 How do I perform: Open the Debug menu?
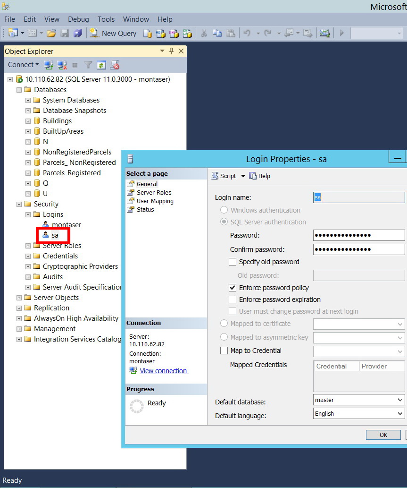[x=79, y=19]
